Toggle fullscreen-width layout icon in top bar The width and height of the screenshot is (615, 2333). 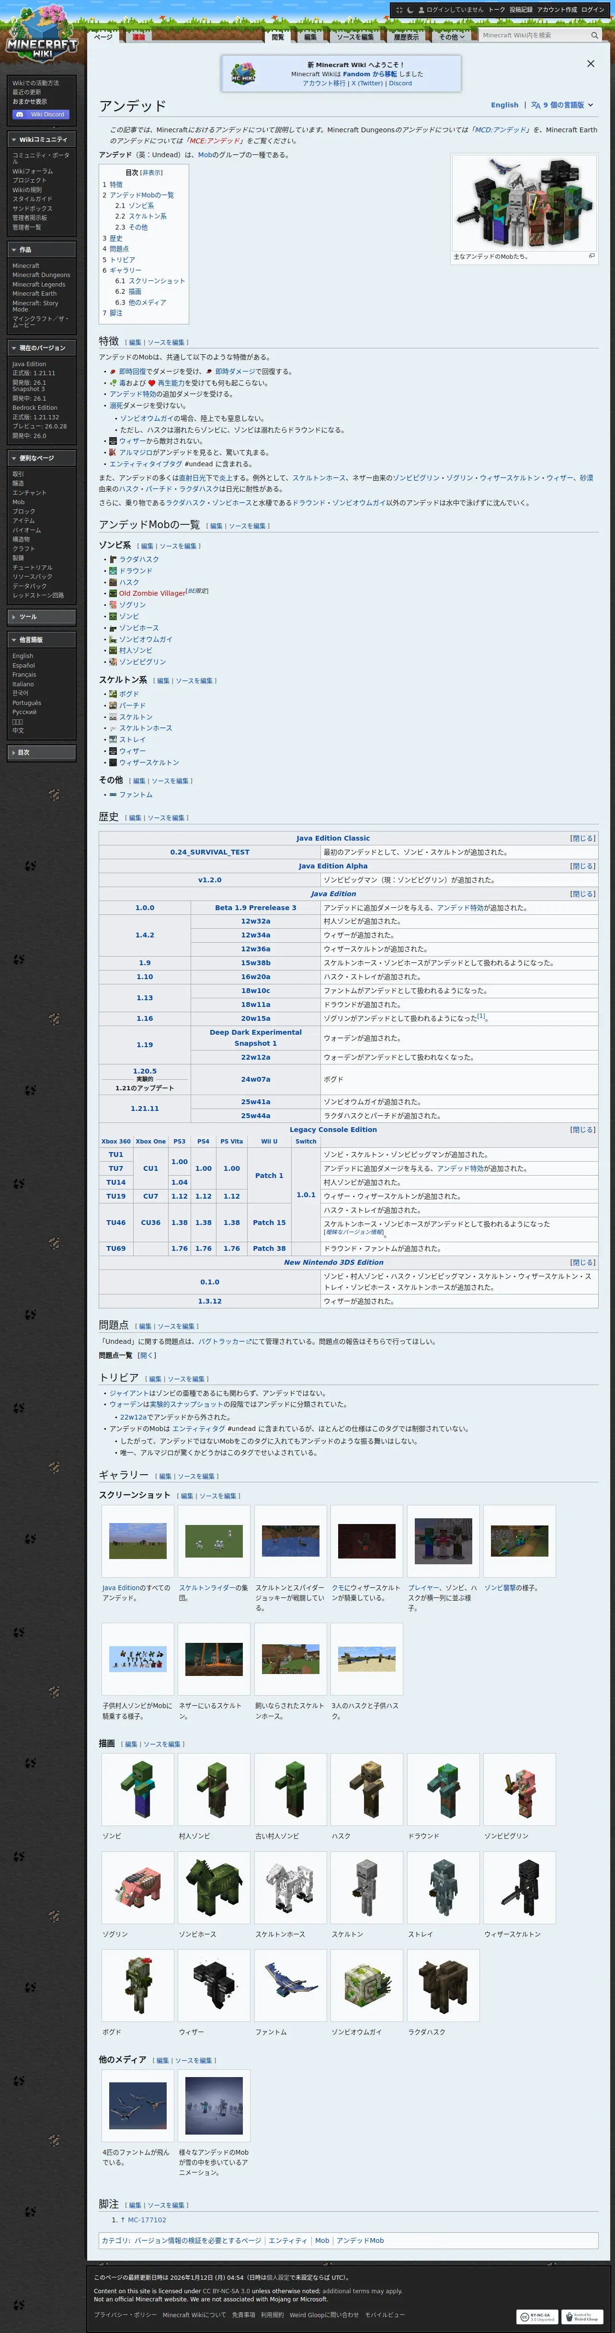399,10
